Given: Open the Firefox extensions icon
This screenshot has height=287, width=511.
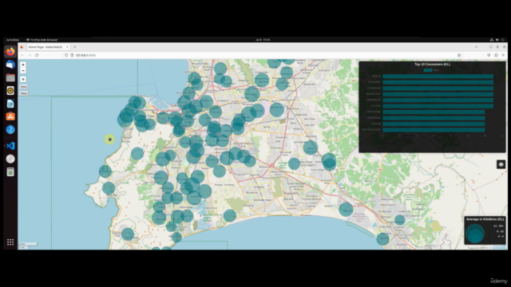Looking at the screenshot, I should (x=496, y=55).
